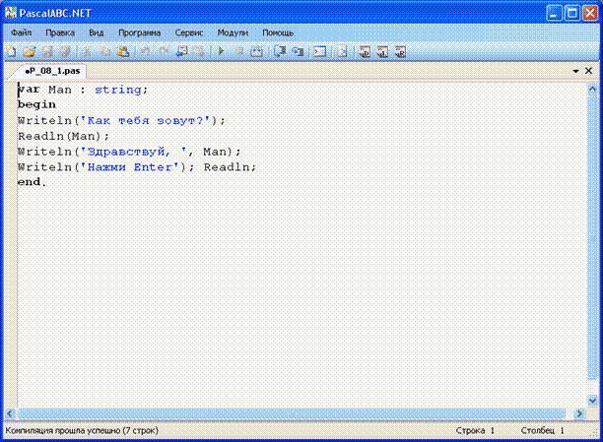
Task: Click the horizontal scrollbar right arrow
Action: click(578, 413)
